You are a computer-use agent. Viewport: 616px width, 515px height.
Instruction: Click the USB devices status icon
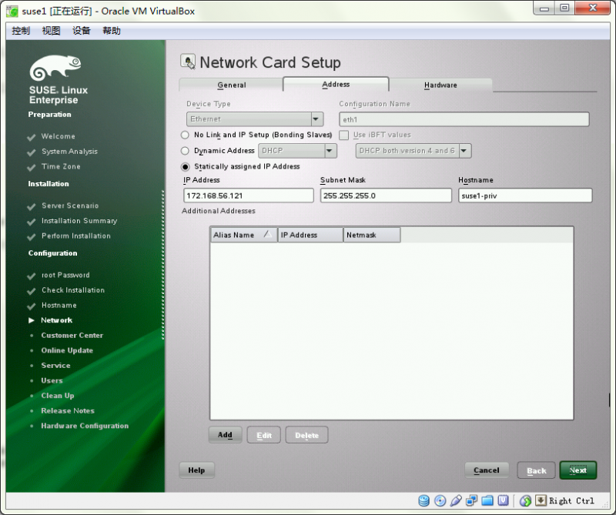pyautogui.click(x=456, y=500)
